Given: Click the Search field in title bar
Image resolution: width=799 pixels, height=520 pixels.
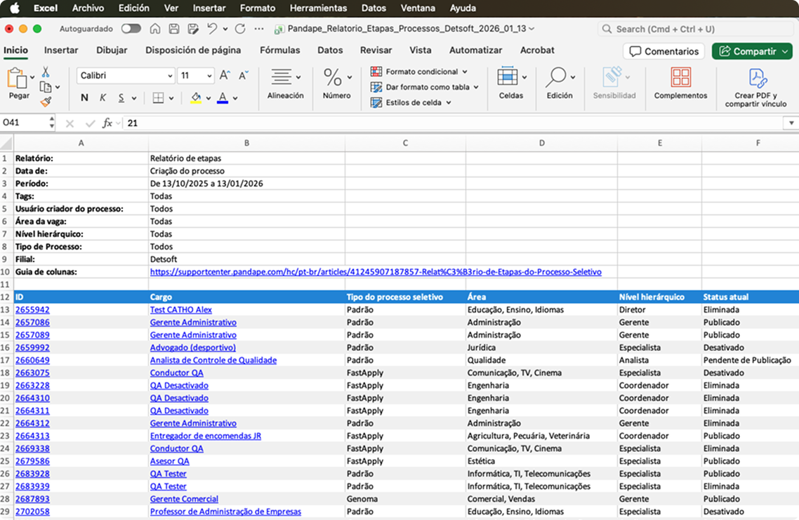Looking at the screenshot, I should [x=695, y=29].
